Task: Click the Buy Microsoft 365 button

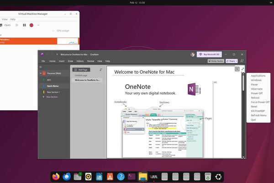Action: (209, 54)
